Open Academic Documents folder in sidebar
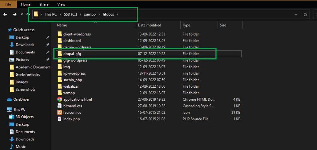The height and width of the screenshot is (150, 317). click(x=33, y=67)
